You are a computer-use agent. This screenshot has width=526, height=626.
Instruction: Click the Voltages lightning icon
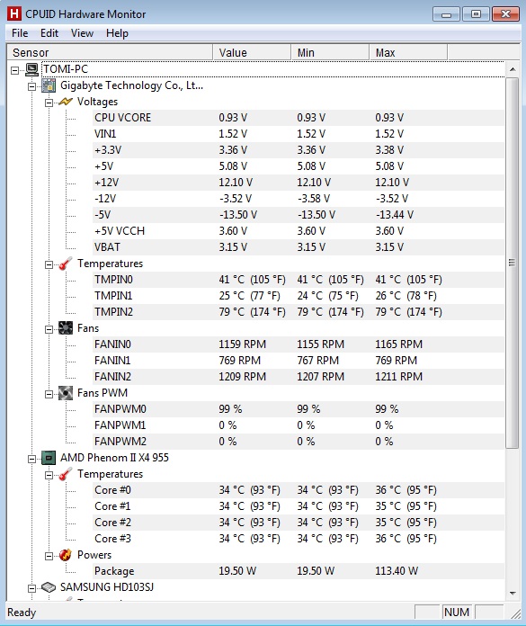66,102
